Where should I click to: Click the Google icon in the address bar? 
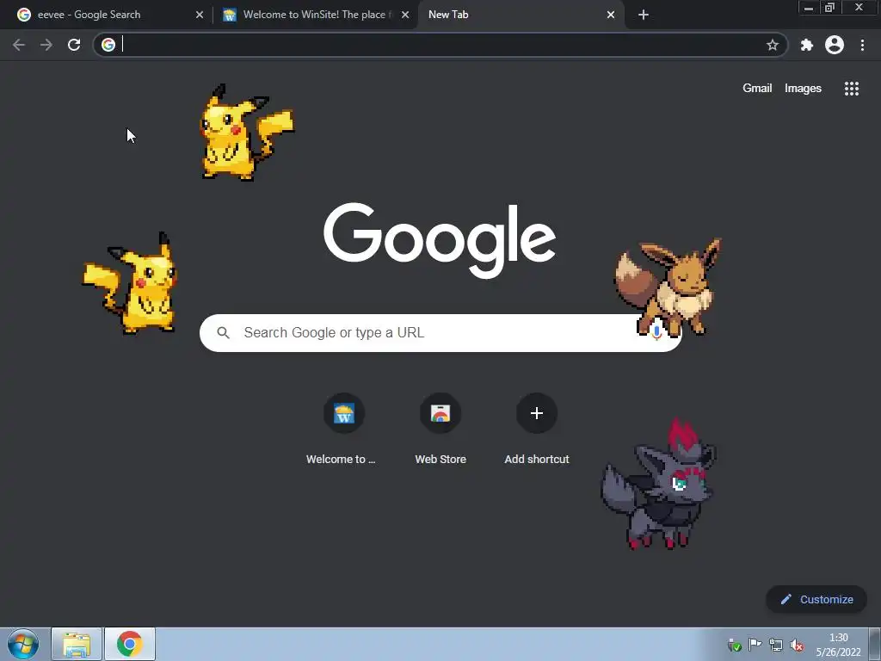108,45
